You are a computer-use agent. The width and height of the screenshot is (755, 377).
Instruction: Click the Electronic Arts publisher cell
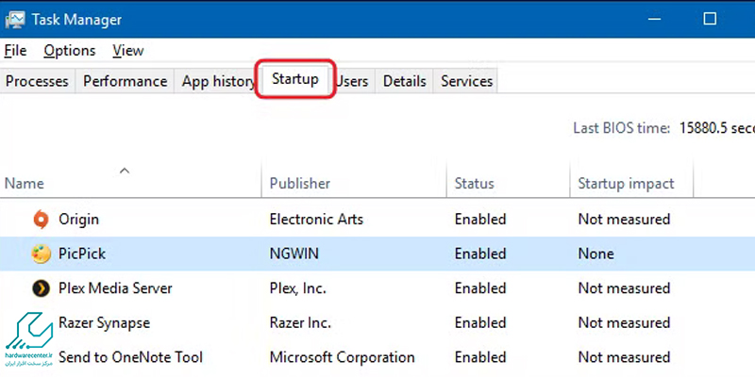tap(316, 220)
